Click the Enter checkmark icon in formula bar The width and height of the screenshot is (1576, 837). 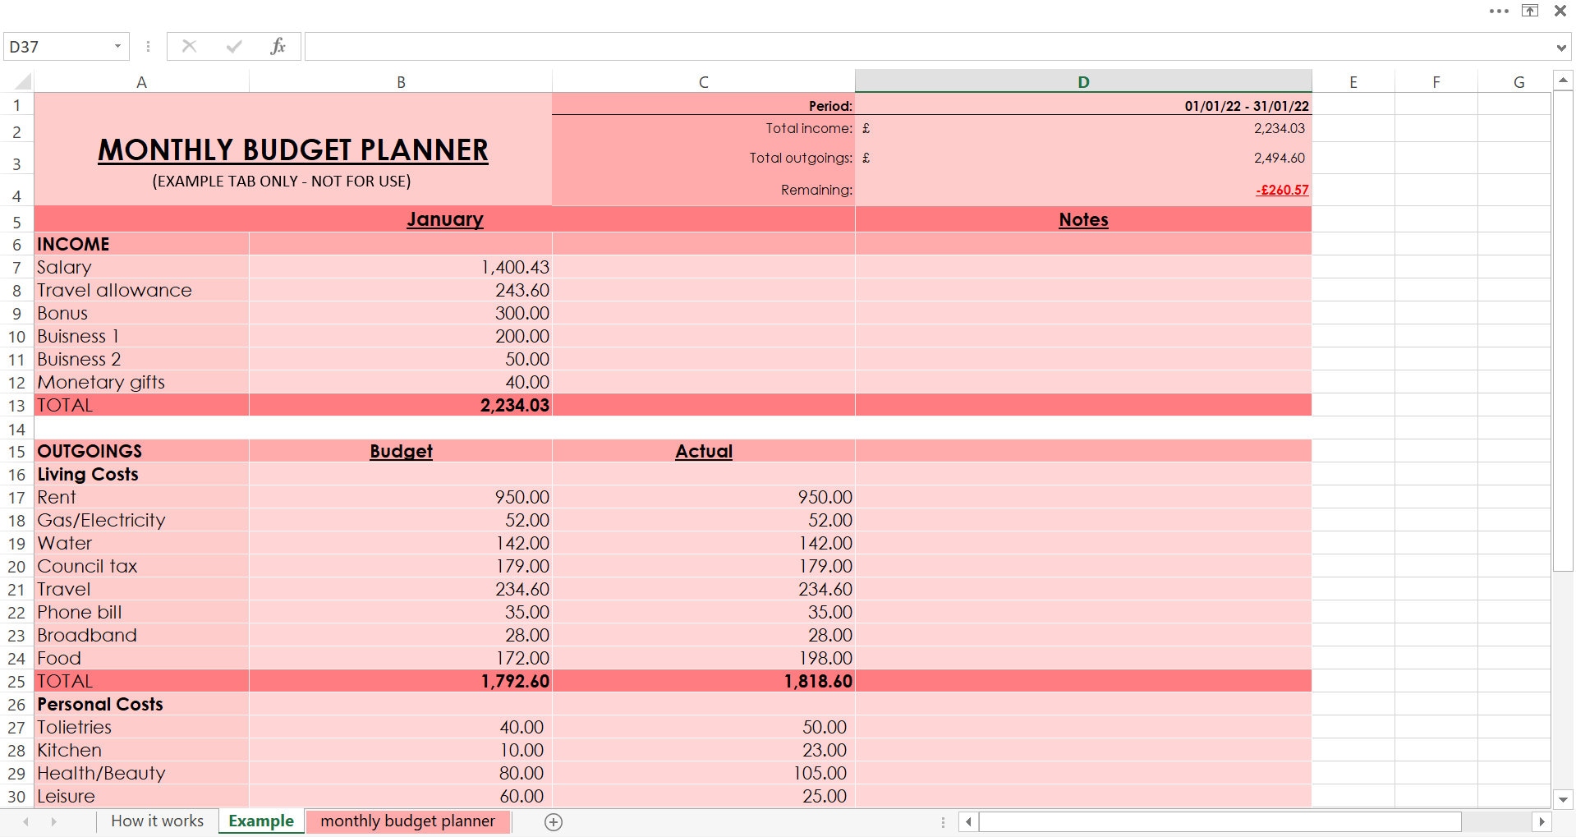click(234, 46)
